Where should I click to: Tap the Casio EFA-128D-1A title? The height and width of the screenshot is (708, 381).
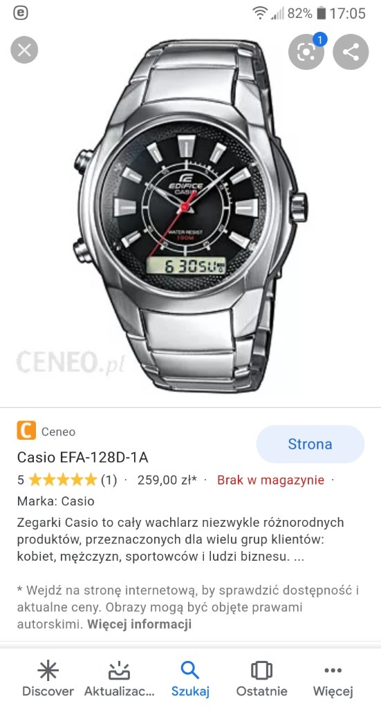pyautogui.click(x=82, y=458)
